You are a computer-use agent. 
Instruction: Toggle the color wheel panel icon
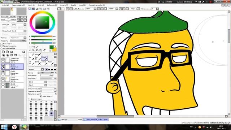(30, 9)
